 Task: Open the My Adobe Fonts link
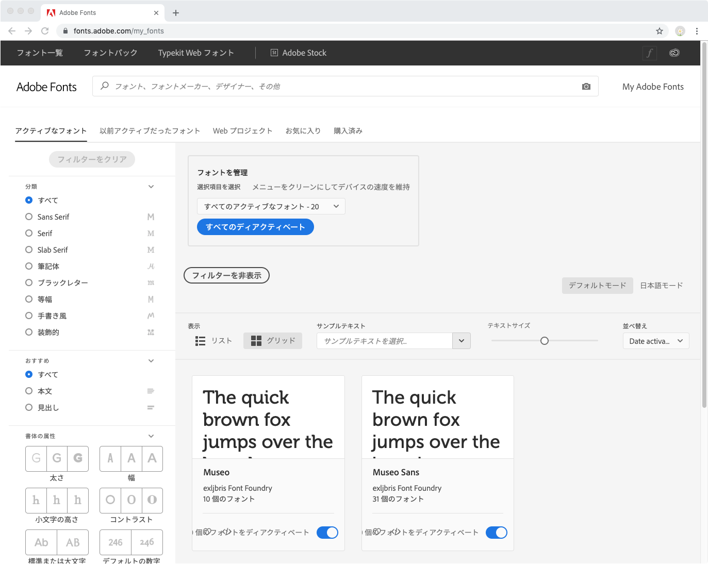(x=653, y=87)
